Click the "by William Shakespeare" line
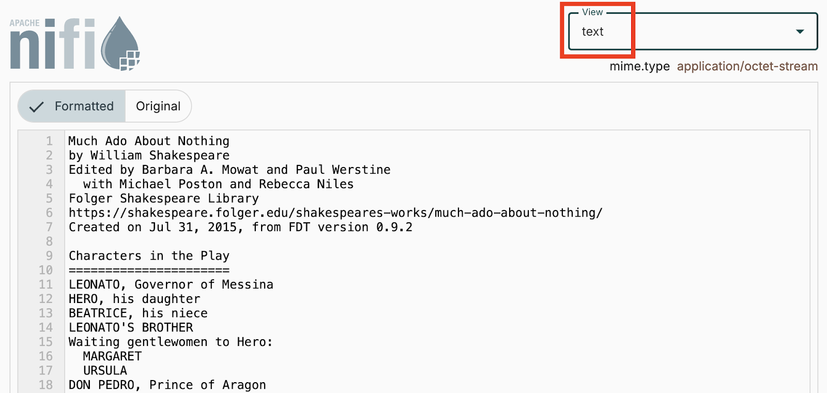 [x=149, y=156]
